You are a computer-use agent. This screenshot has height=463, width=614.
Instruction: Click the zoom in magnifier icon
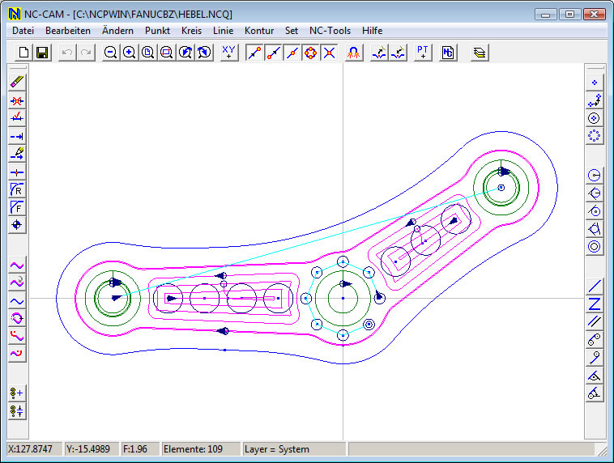click(129, 53)
